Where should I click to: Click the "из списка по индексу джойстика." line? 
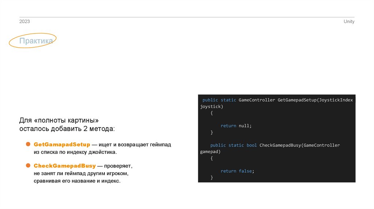pyautogui.click(x=75, y=152)
